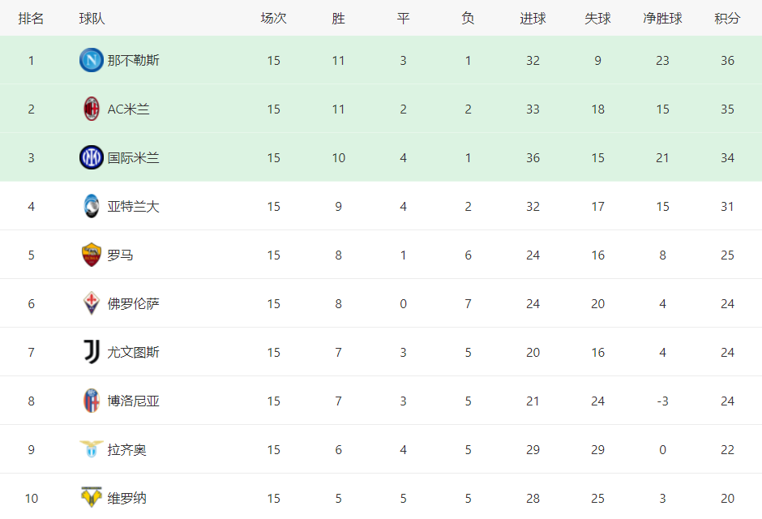Select the 国际米兰 team name
Image resolution: width=762 pixels, height=519 pixels.
133,157
